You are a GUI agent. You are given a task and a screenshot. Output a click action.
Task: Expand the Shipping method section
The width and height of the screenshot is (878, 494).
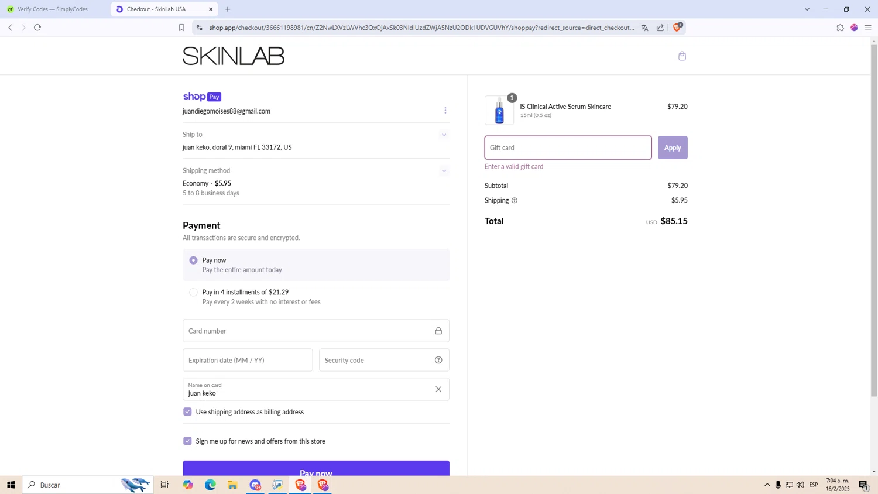[x=444, y=171]
